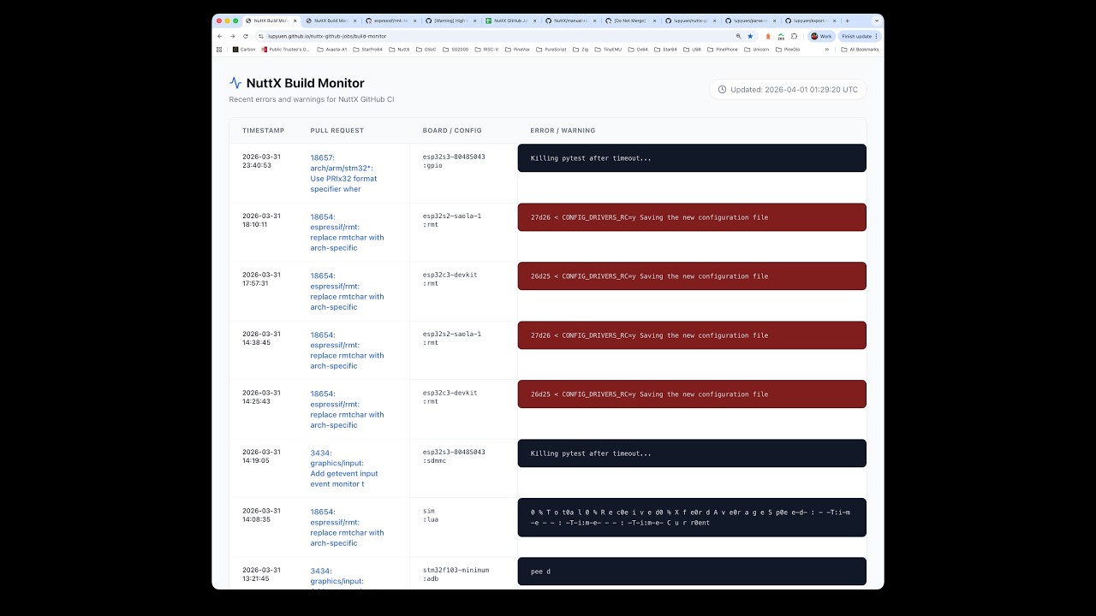The height and width of the screenshot is (616, 1096).
Task: Open the PineDio bookmarks folder
Action: (x=788, y=50)
